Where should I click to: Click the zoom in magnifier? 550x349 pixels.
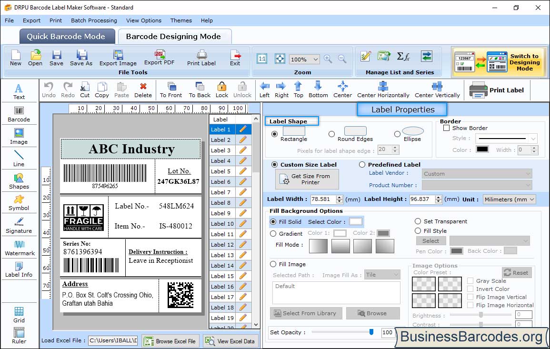pyautogui.click(x=328, y=59)
